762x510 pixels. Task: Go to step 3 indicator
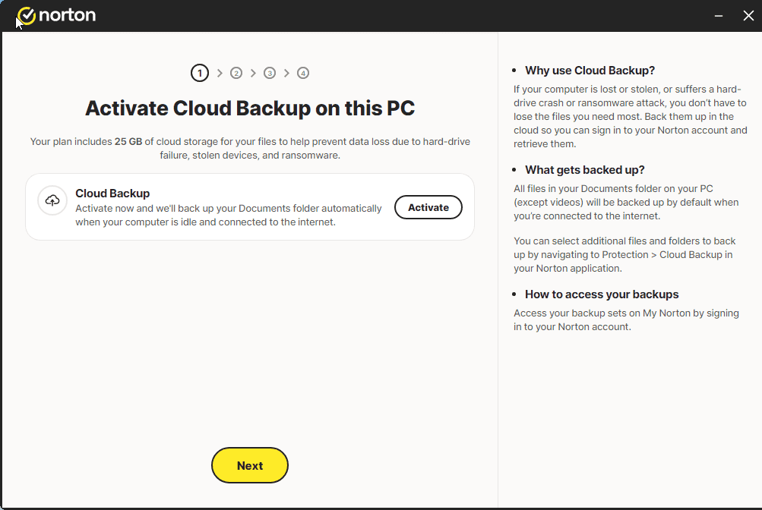(x=270, y=73)
